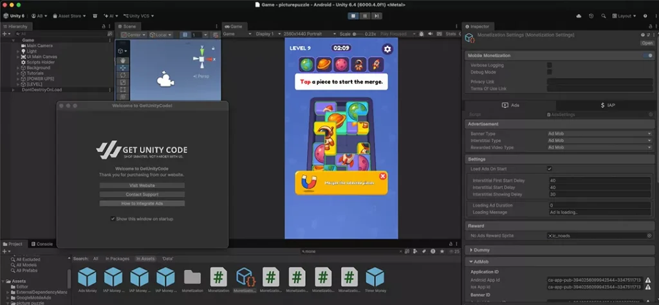Open the Rewarded Video Type dropdown
Screen dimensions: 659x305
pos(599,147)
